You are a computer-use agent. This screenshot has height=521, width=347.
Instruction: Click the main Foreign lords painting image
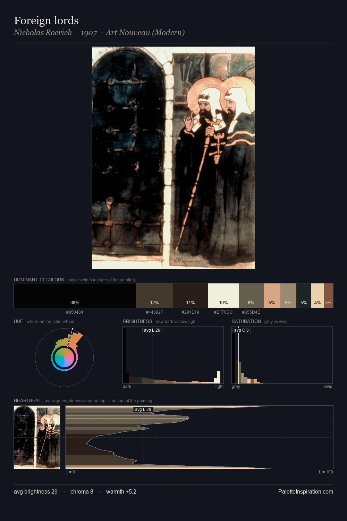coord(173,158)
